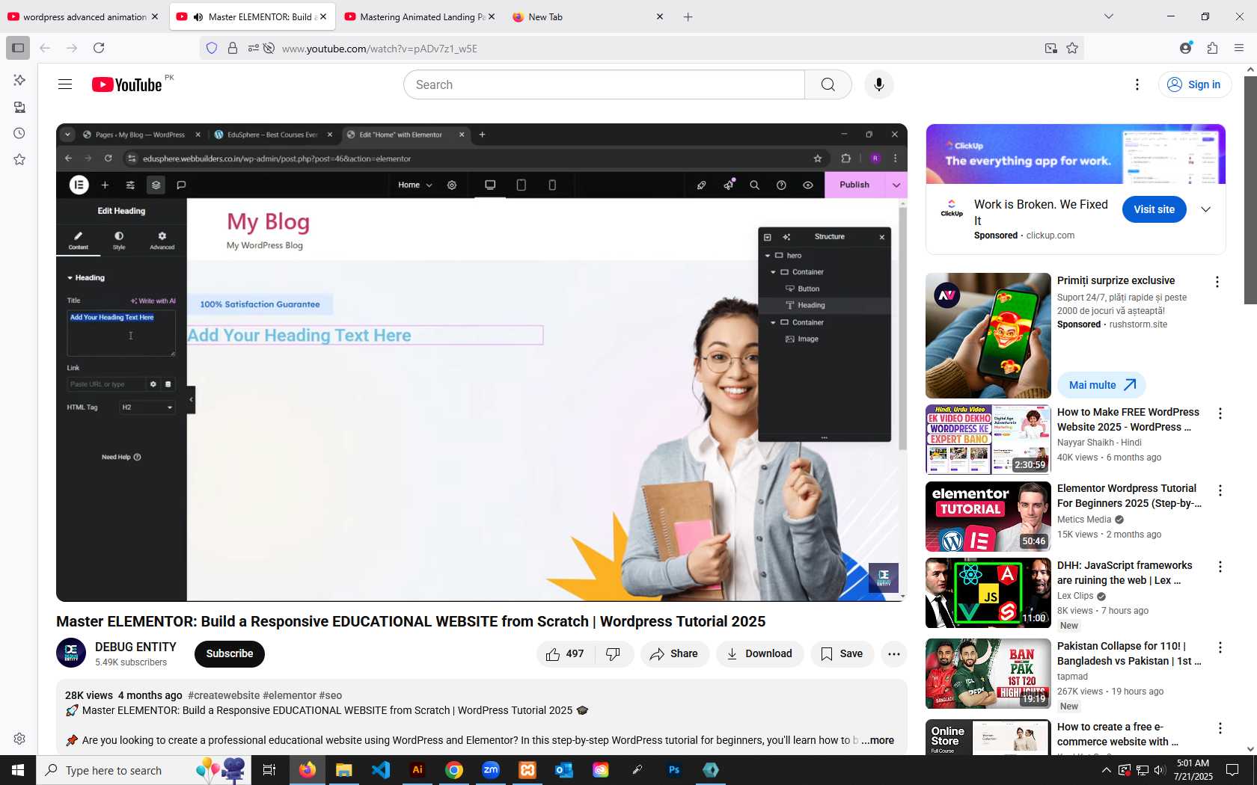The image size is (1257, 785).
Task: Reload the page in Firefox toolbar
Action: coord(99,48)
